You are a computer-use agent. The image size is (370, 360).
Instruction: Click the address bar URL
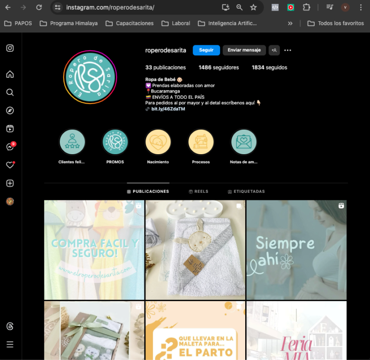pyautogui.click(x=110, y=8)
